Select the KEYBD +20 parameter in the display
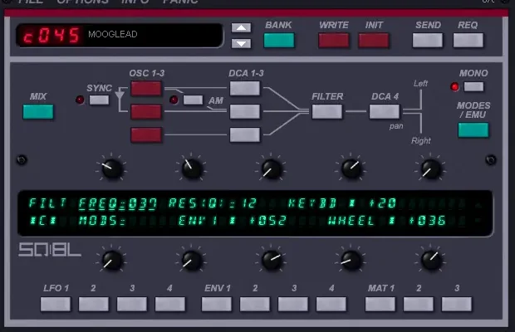Viewport: 515px width, 332px height. [342, 203]
